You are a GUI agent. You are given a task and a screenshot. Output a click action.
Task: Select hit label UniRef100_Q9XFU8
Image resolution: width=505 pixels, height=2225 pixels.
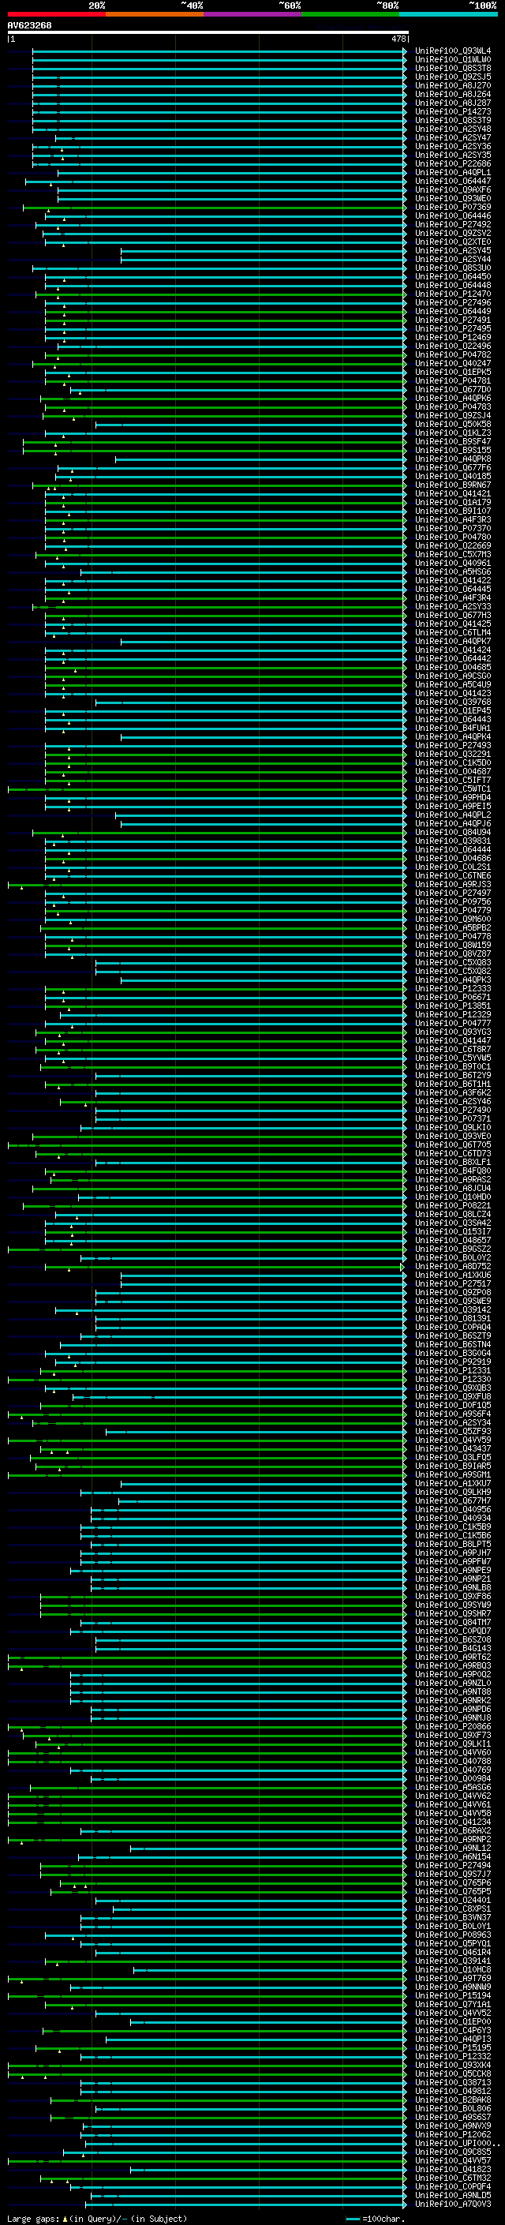pyautogui.click(x=453, y=1397)
